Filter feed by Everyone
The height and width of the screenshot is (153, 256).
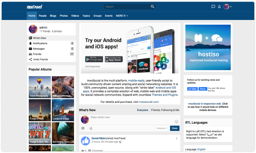pyautogui.click(x=142, y=110)
